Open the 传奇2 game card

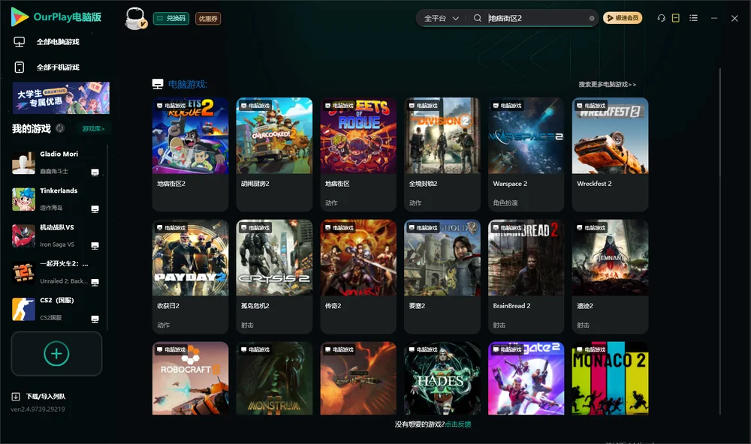coord(358,277)
